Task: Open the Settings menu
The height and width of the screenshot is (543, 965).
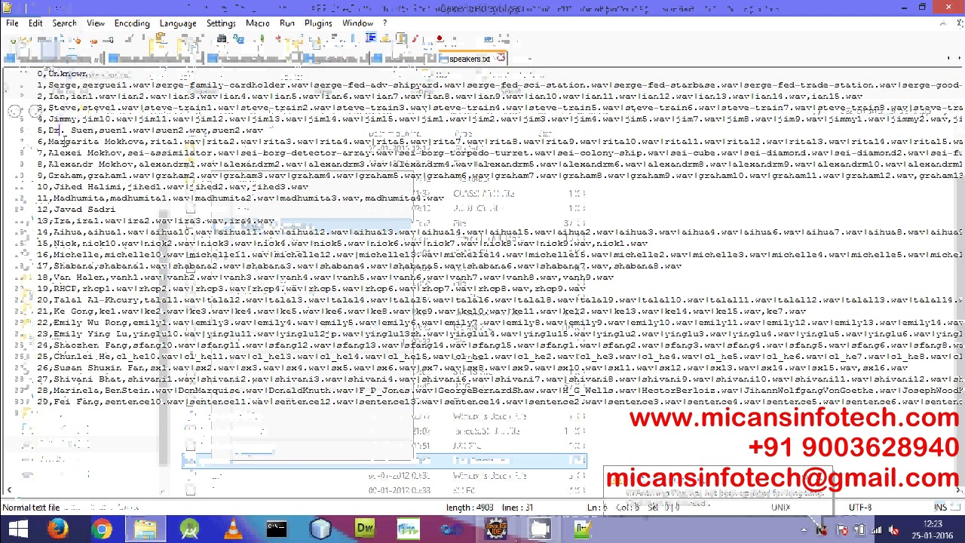Action: pyautogui.click(x=221, y=23)
